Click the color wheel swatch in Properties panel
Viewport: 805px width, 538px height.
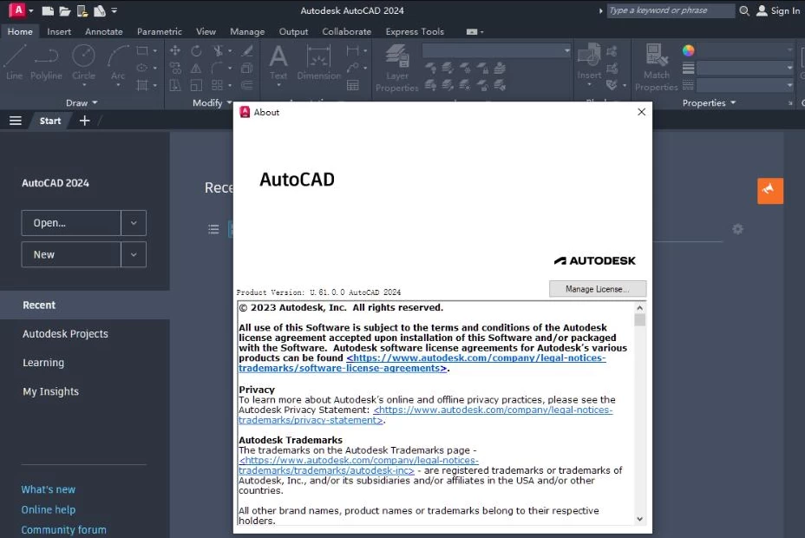pyautogui.click(x=688, y=50)
